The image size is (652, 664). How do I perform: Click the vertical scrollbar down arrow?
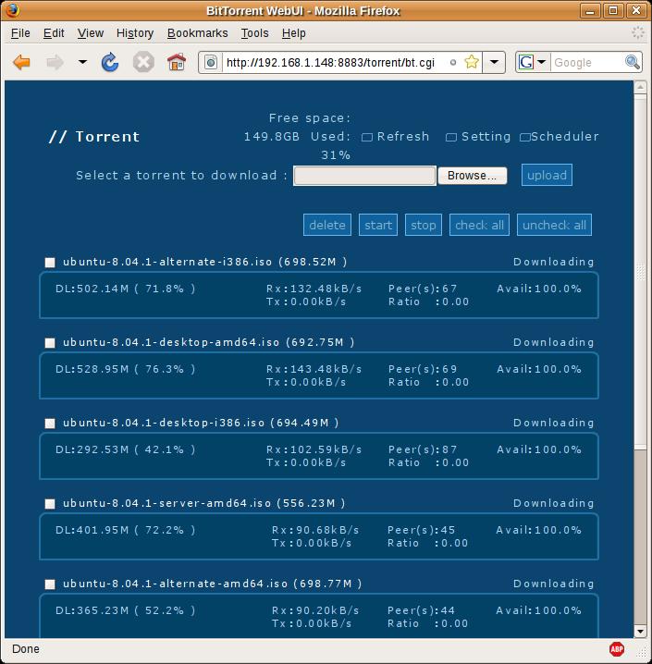click(640, 630)
